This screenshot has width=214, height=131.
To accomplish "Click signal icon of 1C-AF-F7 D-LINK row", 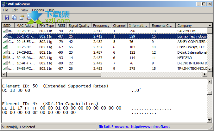I will click(x=5, y=63).
